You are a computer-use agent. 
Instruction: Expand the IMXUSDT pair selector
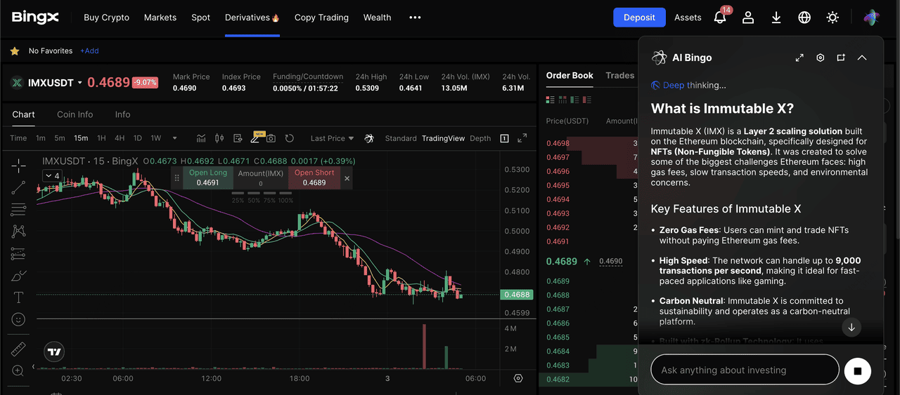coord(80,83)
